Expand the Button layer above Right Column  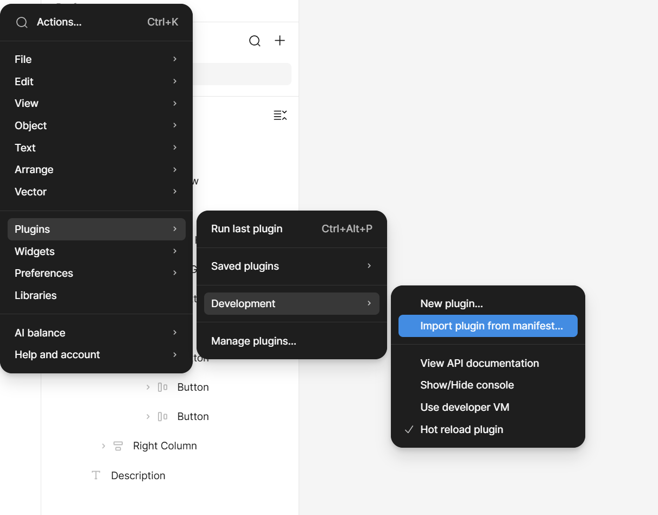click(148, 416)
